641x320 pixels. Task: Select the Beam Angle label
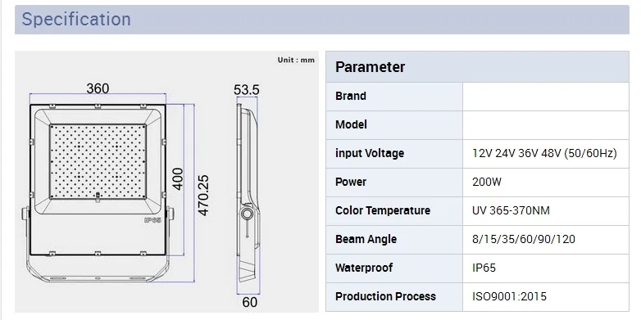366,239
